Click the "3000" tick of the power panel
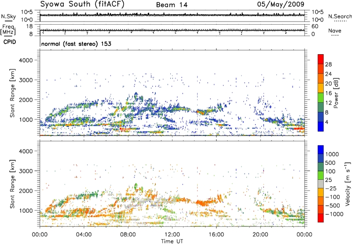 [x=26, y=80]
